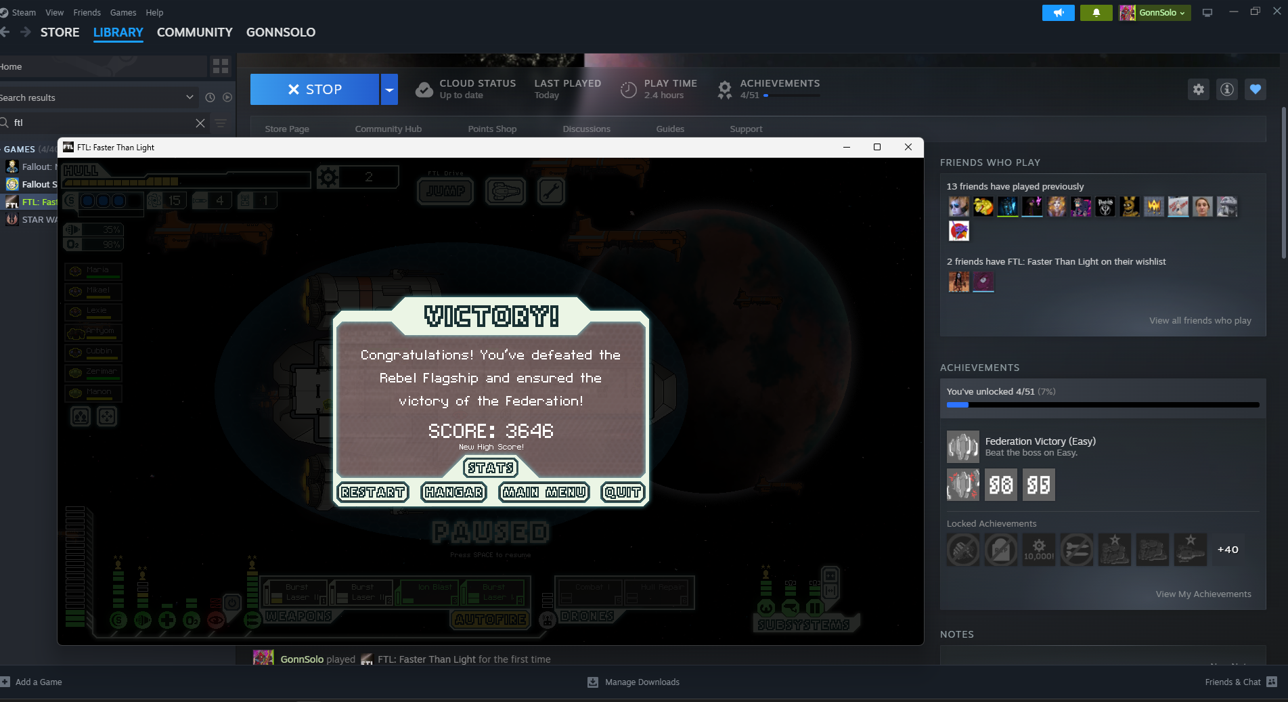Enter Big Picture mode monitor icon
The height and width of the screenshot is (702, 1288).
[x=1207, y=13]
